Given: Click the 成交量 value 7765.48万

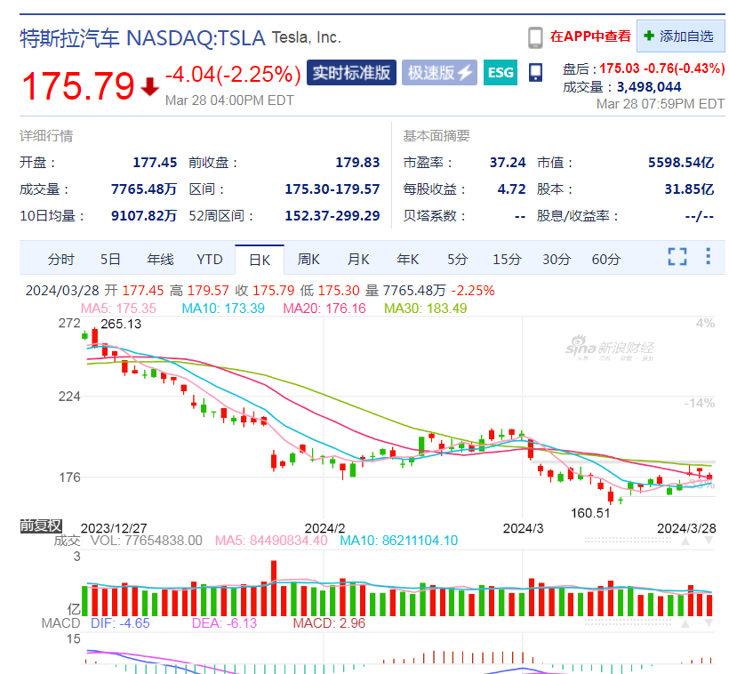Looking at the screenshot, I should [144, 189].
